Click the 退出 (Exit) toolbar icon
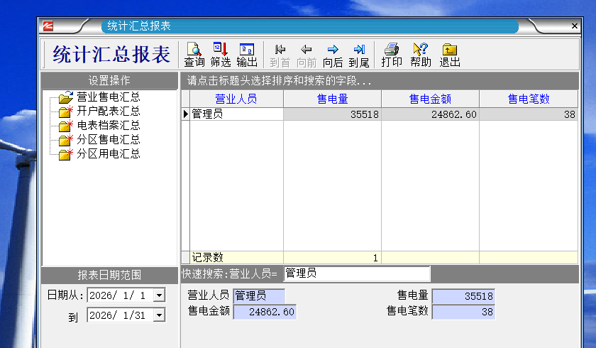Image resolution: width=596 pixels, height=348 pixels. 450,55
